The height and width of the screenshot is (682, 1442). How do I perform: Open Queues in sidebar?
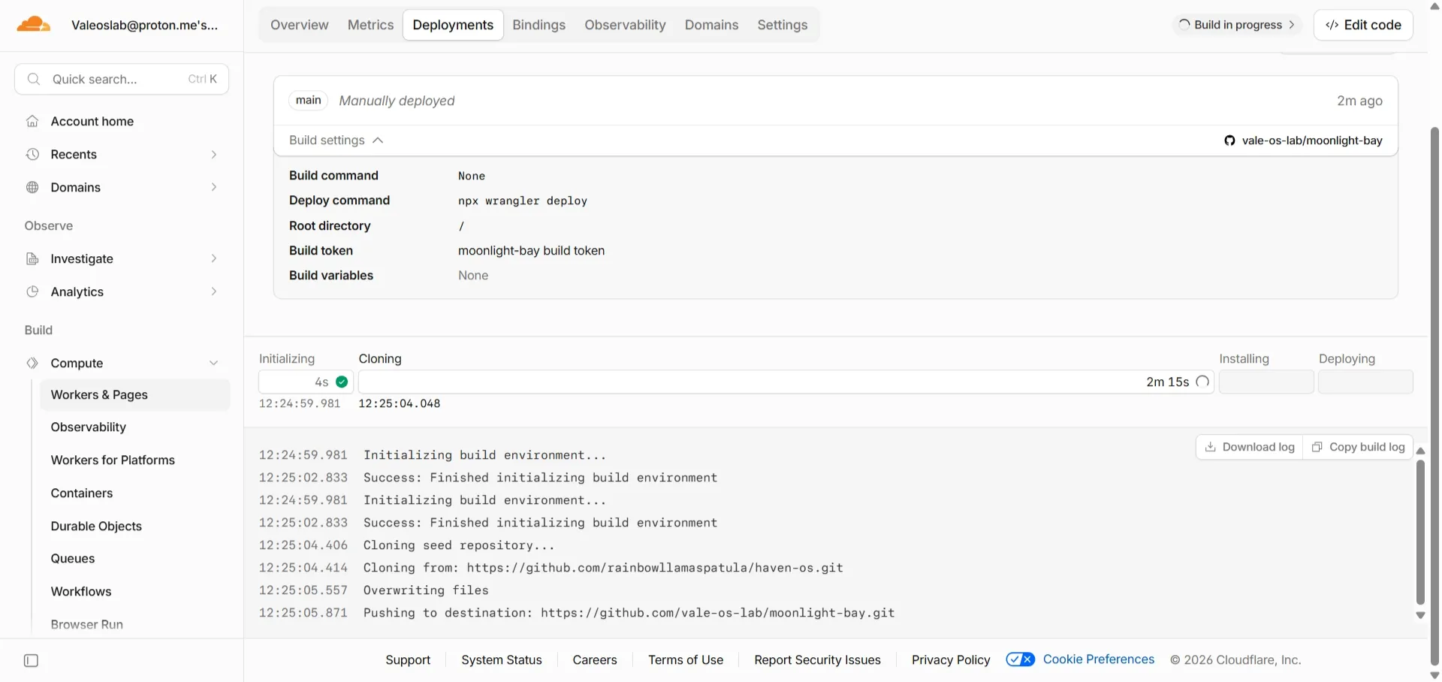point(73,559)
